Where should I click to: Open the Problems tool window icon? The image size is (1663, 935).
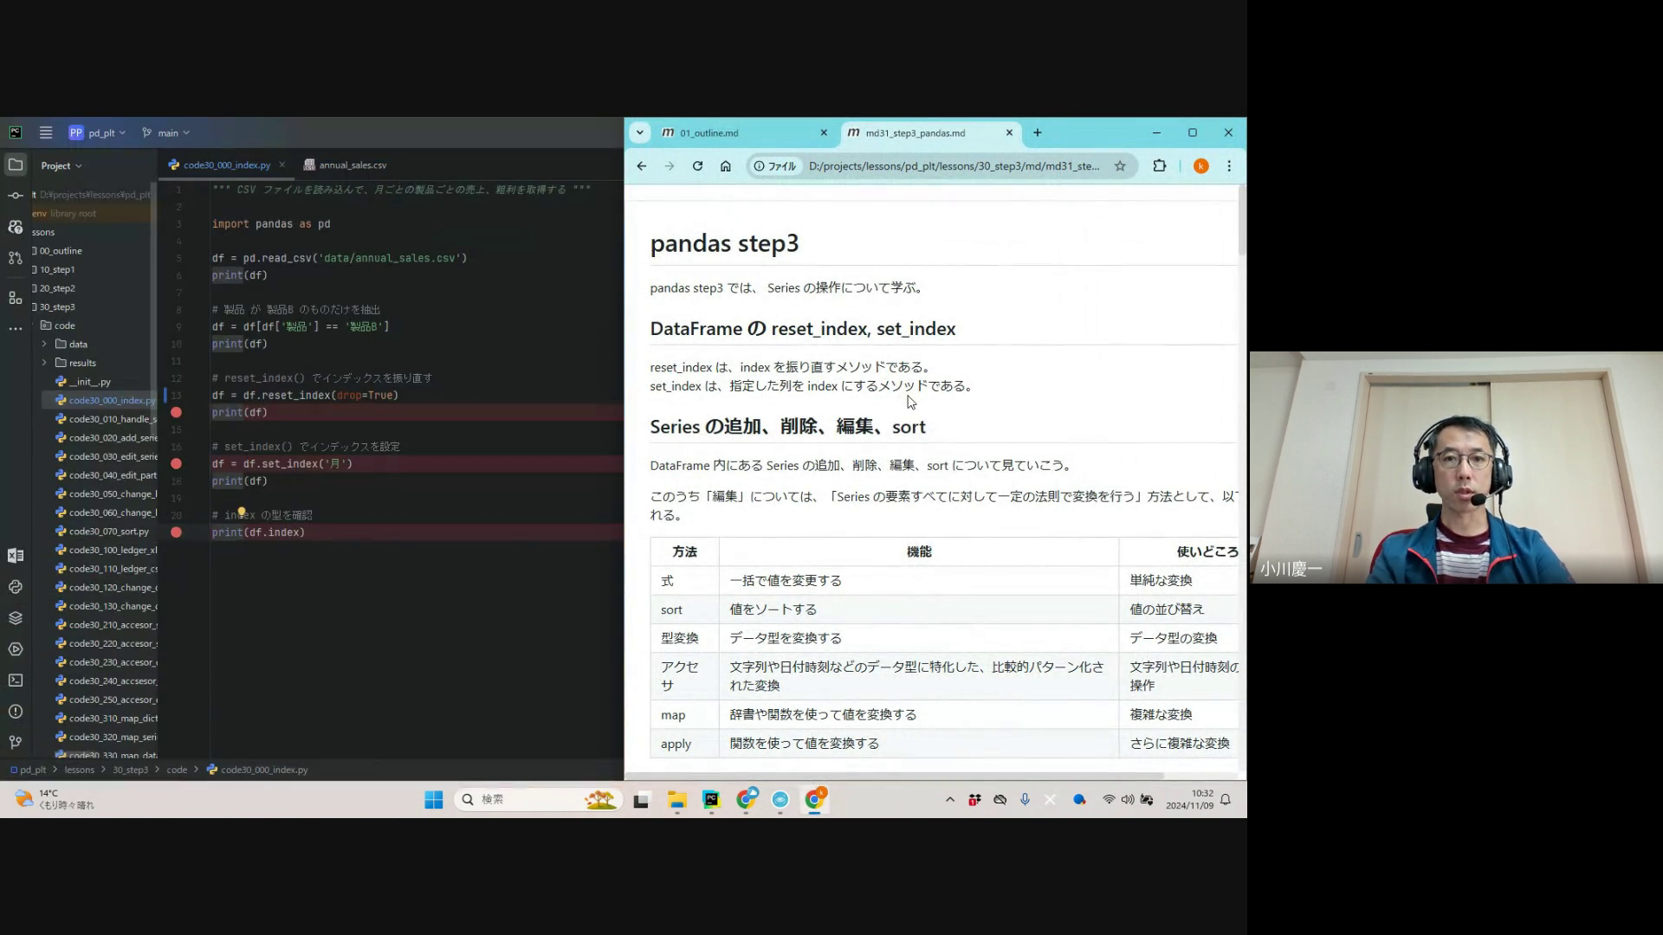[x=16, y=712]
